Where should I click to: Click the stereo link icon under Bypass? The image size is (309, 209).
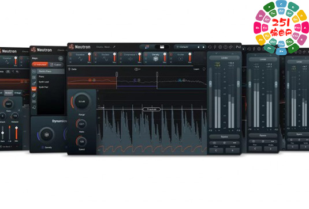click(x=214, y=143)
